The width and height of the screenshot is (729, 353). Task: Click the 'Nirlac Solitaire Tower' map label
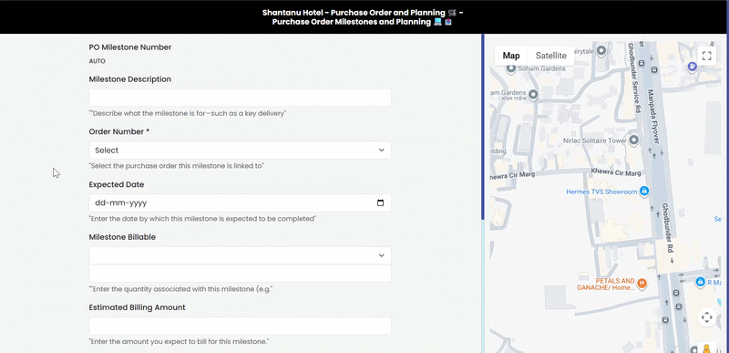tap(595, 140)
